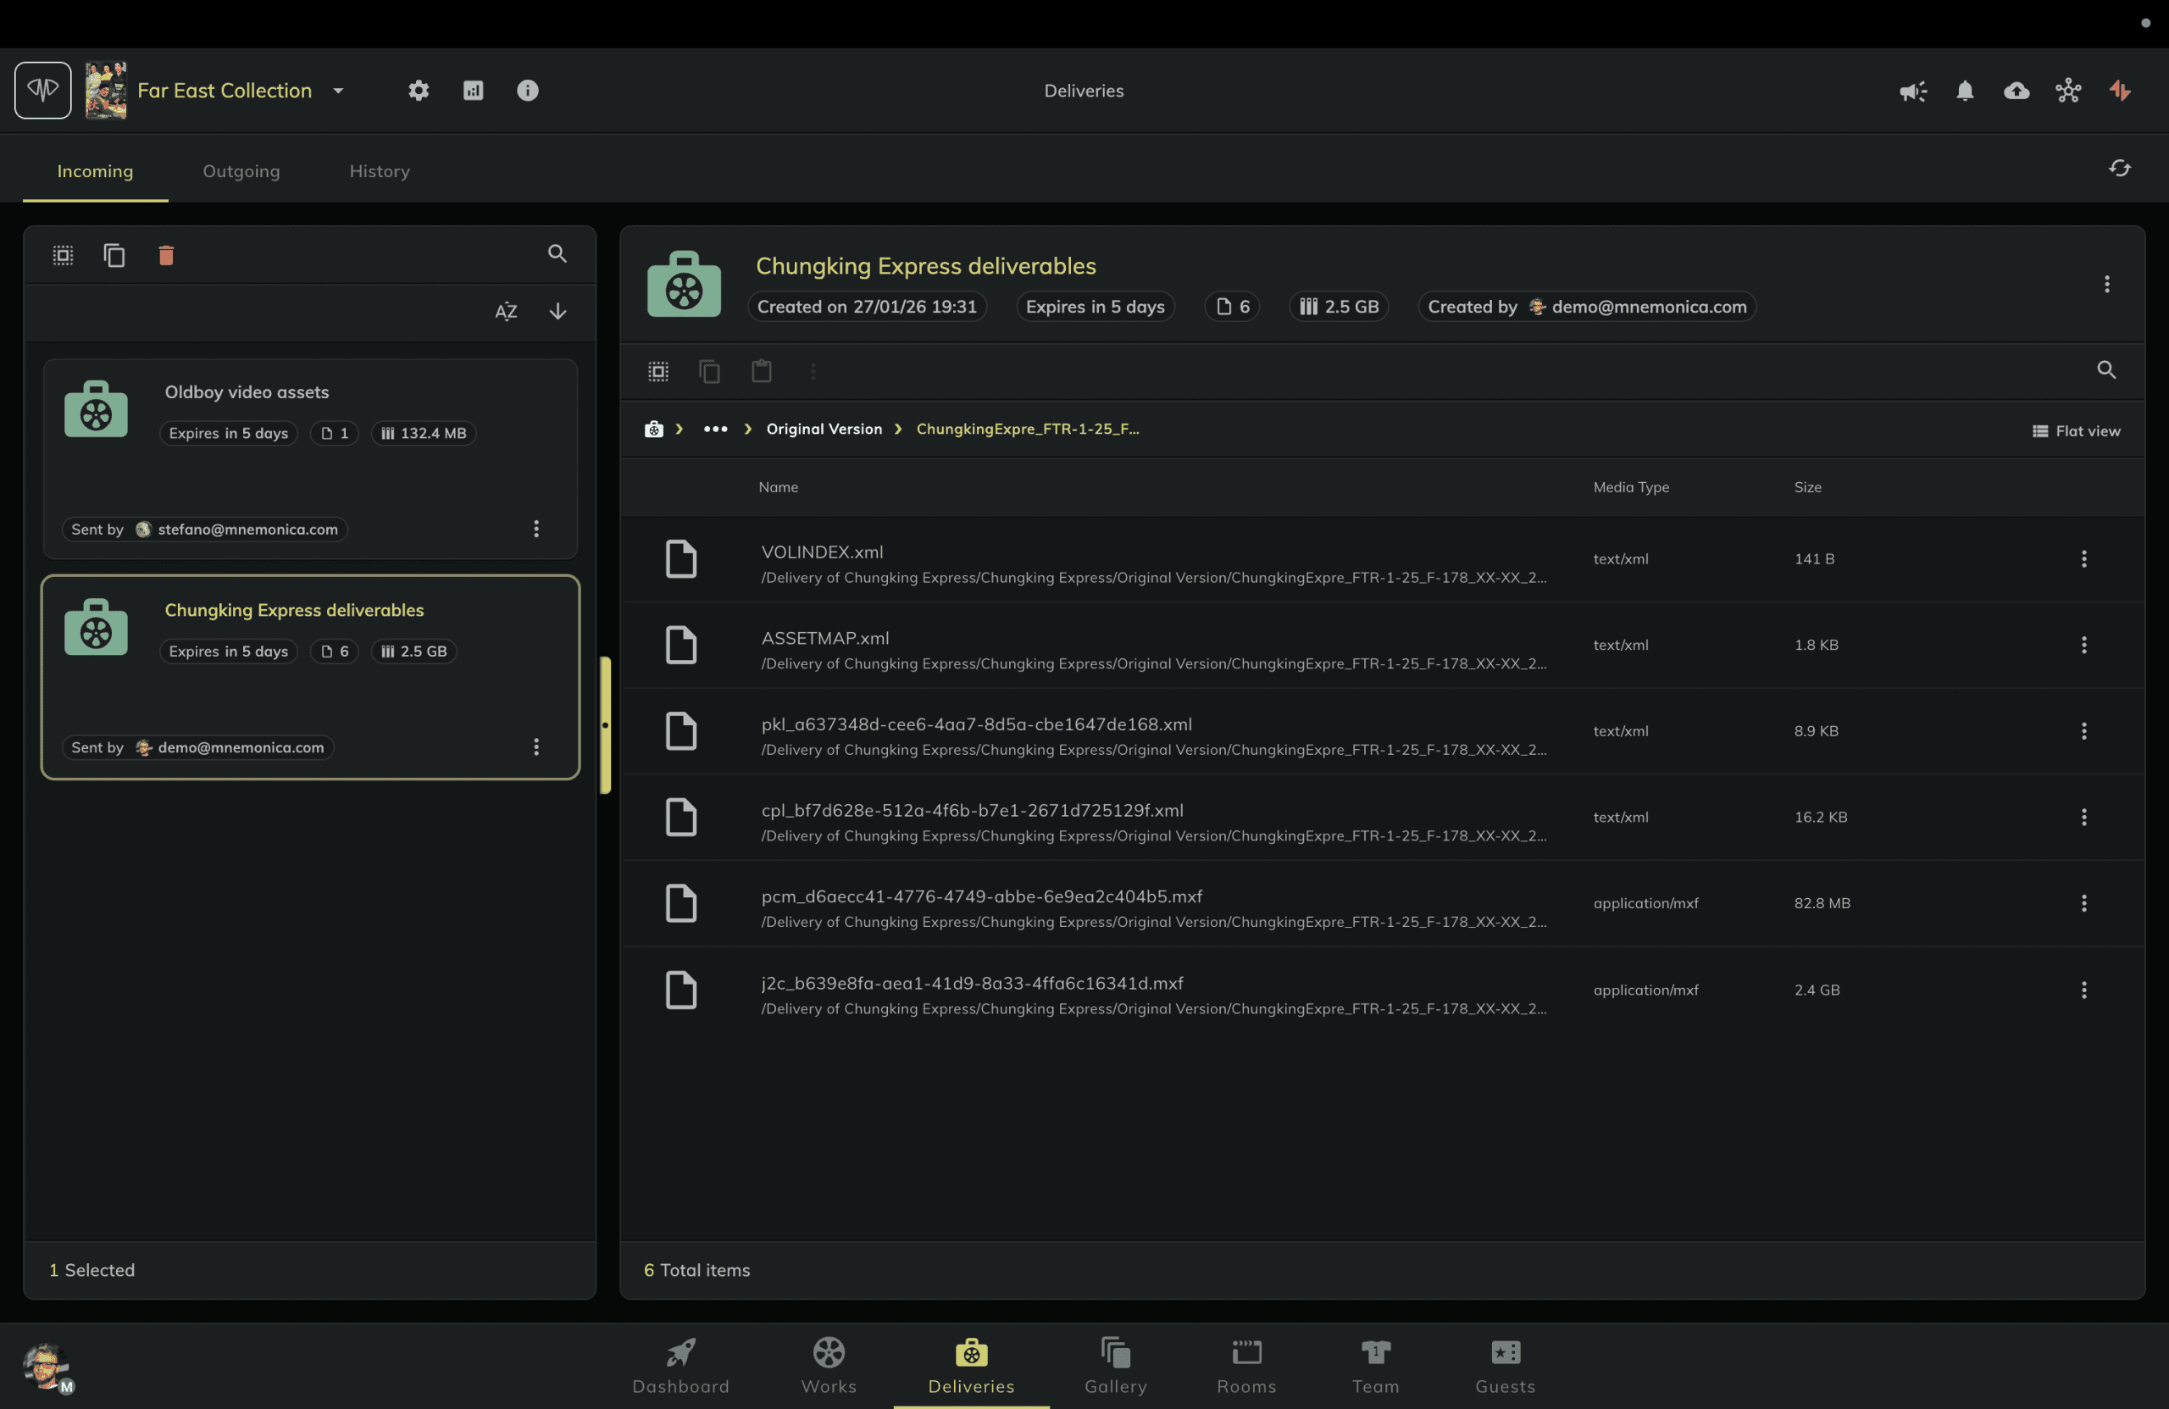Toggle selection of Oldboy video assets delivery
The height and width of the screenshot is (1409, 2169).
coord(95,408)
